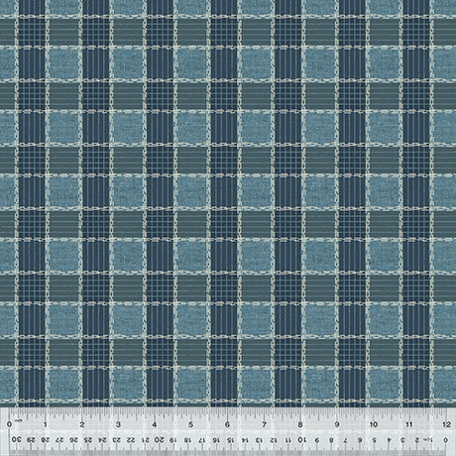Click the inch mark 6 on the ruler's upper scale

tap(227, 424)
